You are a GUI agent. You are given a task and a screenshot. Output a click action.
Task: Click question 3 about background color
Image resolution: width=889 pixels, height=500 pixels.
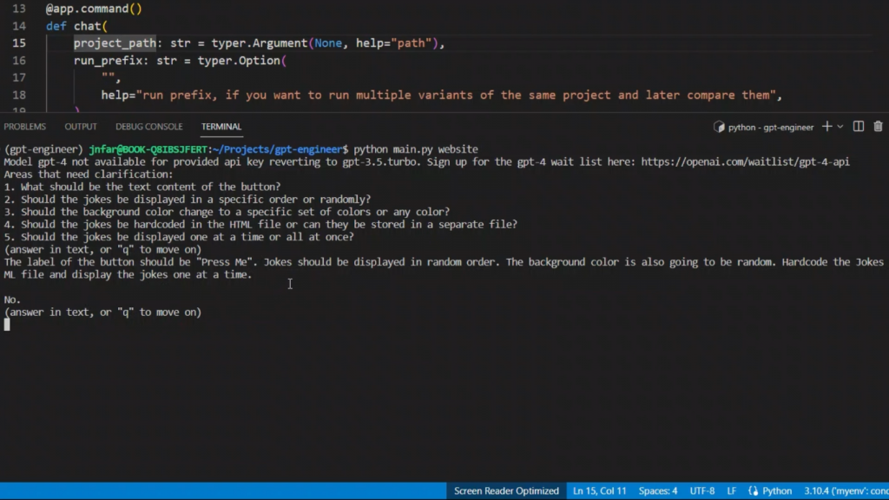point(227,212)
